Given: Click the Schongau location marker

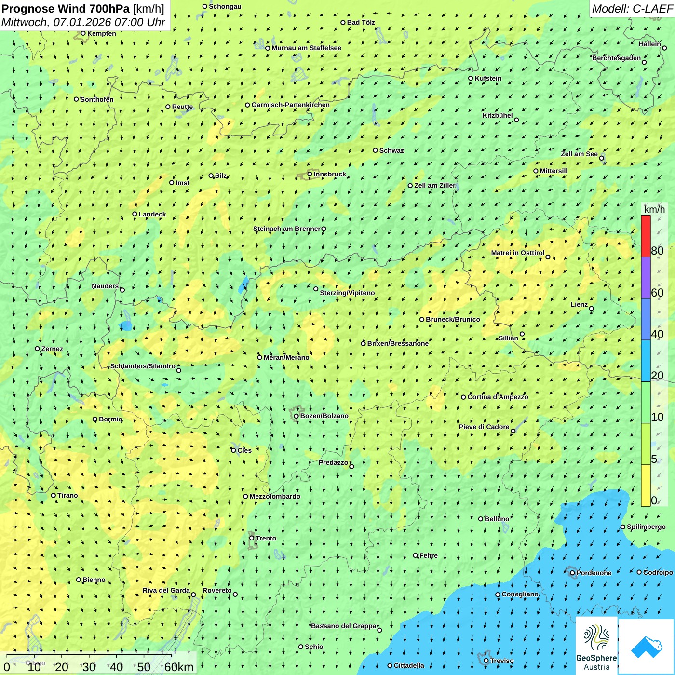Looking at the screenshot, I should (205, 6).
